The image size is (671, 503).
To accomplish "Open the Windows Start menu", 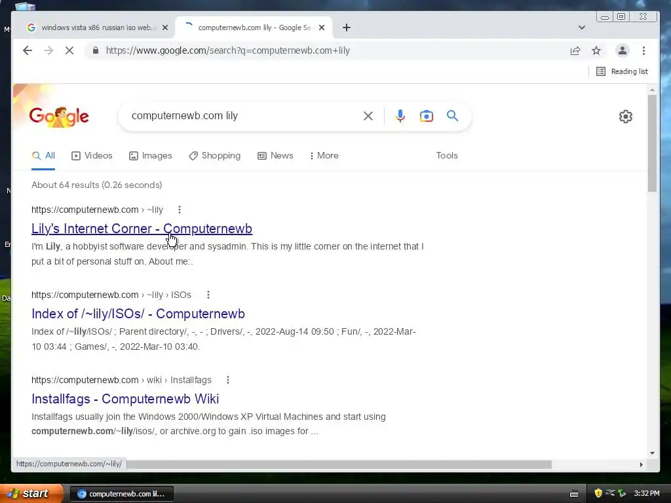I will [31, 494].
